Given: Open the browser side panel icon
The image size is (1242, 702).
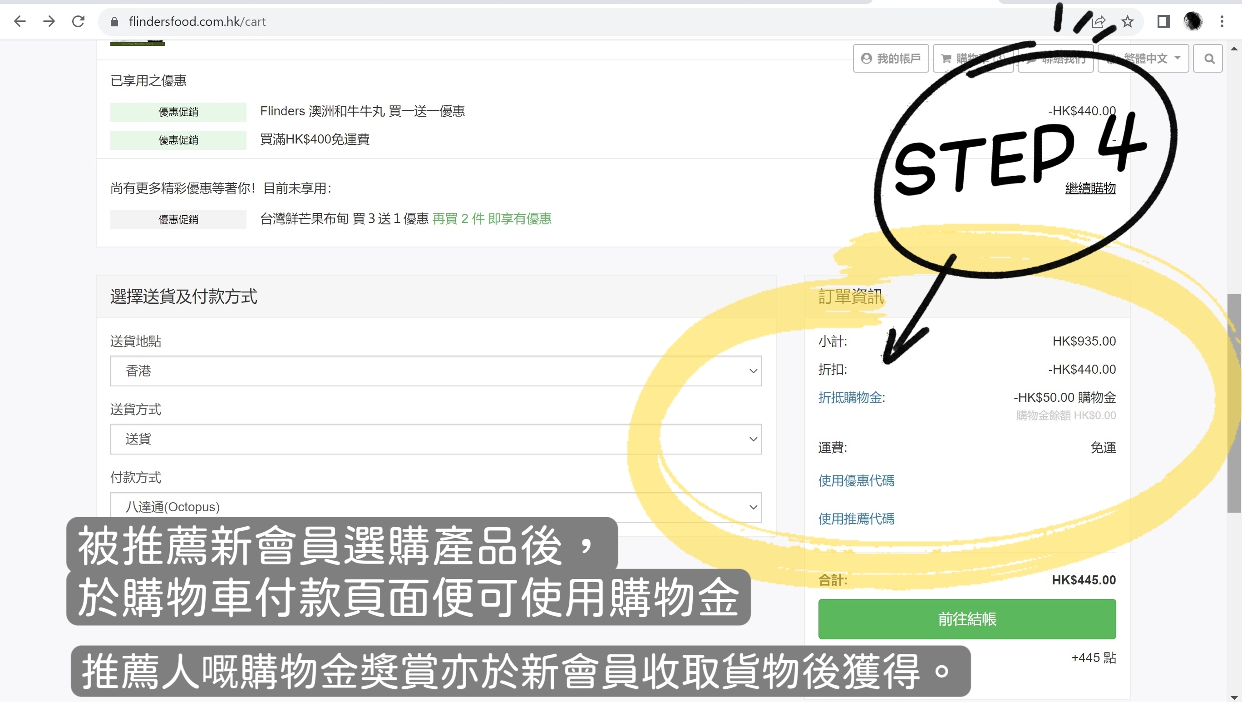Looking at the screenshot, I should 1163,21.
